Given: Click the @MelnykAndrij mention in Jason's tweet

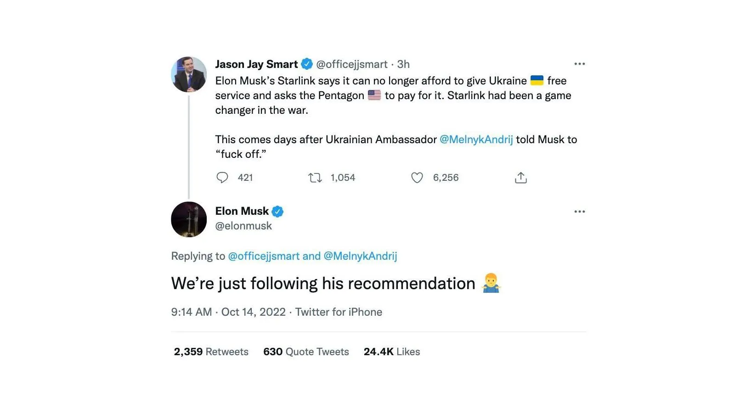Looking at the screenshot, I should click(x=476, y=140).
